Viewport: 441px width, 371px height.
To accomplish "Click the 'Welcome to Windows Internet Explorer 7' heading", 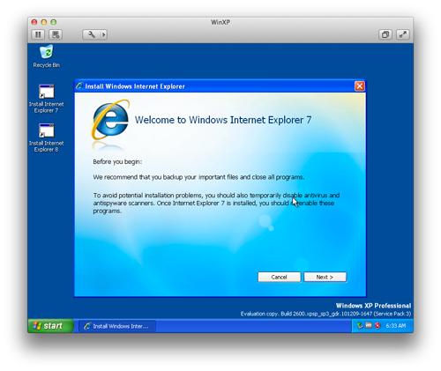I will [223, 120].
